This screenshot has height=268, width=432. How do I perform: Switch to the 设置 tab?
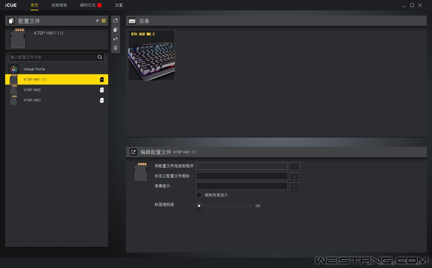click(x=119, y=5)
